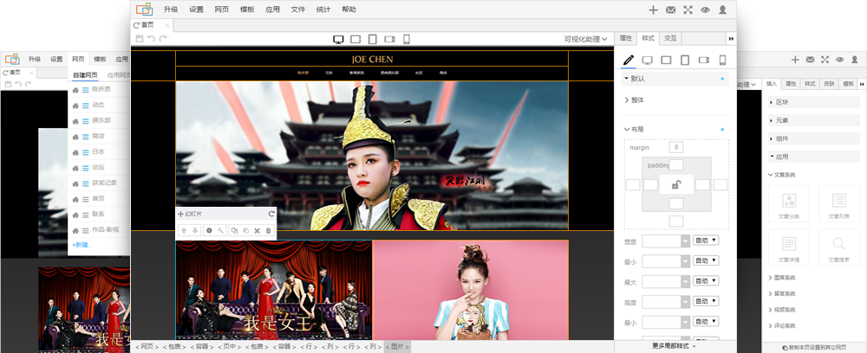
Task: Switch to the 交互 tab
Action: [x=670, y=39]
